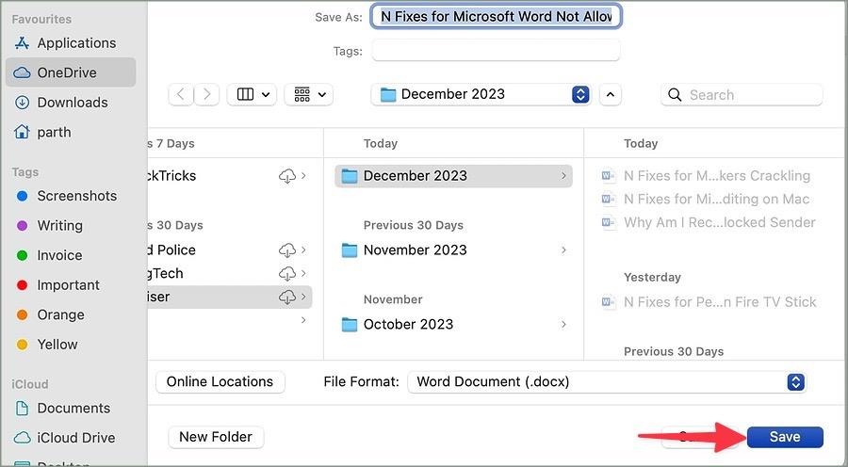Click cloud download icon beside gTech

[x=287, y=273]
